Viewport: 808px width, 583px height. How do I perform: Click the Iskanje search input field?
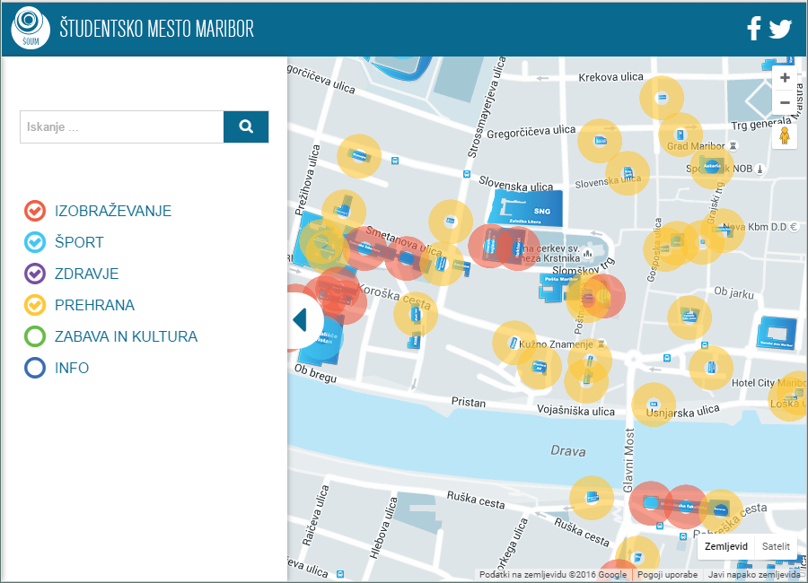click(121, 126)
